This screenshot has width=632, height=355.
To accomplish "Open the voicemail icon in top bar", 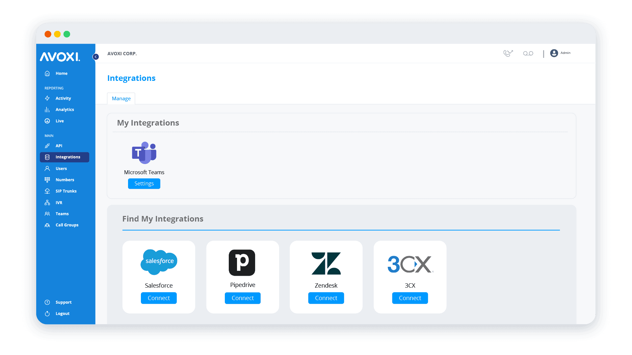I will point(528,53).
